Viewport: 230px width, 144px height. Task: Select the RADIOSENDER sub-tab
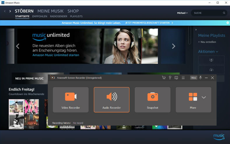pos(59,16)
